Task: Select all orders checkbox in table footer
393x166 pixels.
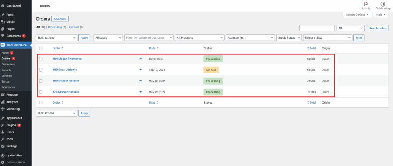Action: (x=41, y=103)
